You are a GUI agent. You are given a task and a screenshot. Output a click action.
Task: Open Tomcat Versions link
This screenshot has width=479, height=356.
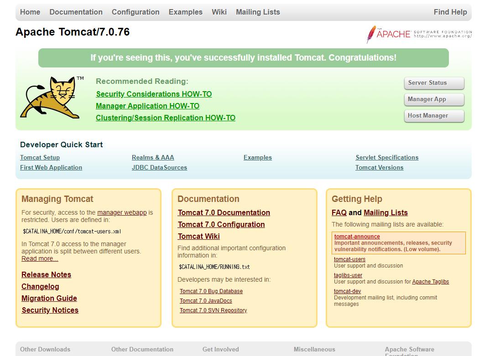380,168
